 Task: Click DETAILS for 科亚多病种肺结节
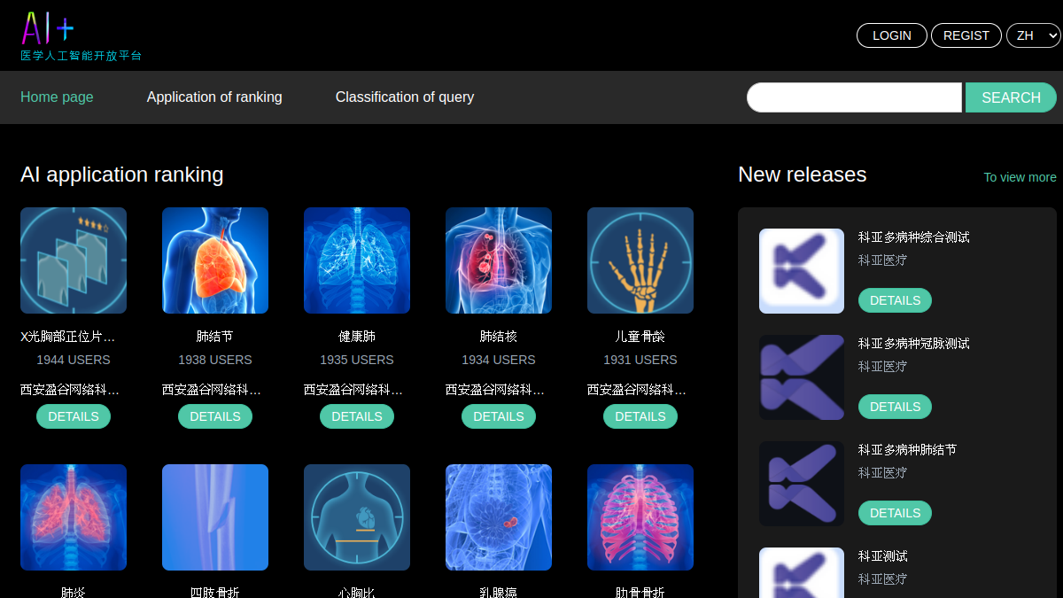point(895,513)
